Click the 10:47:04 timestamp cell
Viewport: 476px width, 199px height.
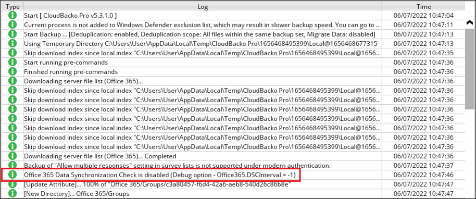(423, 15)
